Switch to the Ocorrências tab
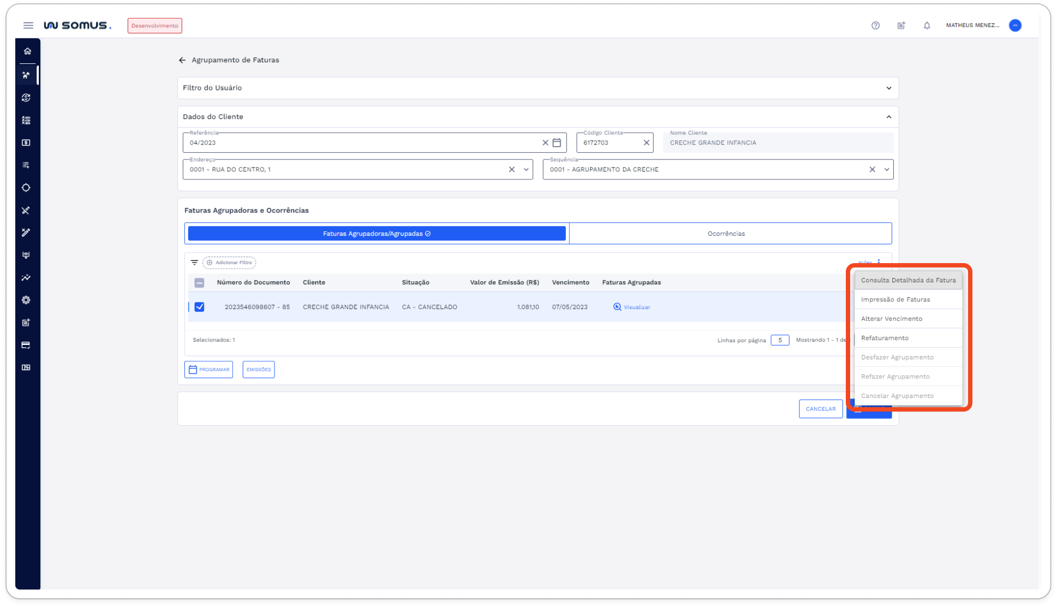This screenshot has width=1057, height=607. pos(726,234)
